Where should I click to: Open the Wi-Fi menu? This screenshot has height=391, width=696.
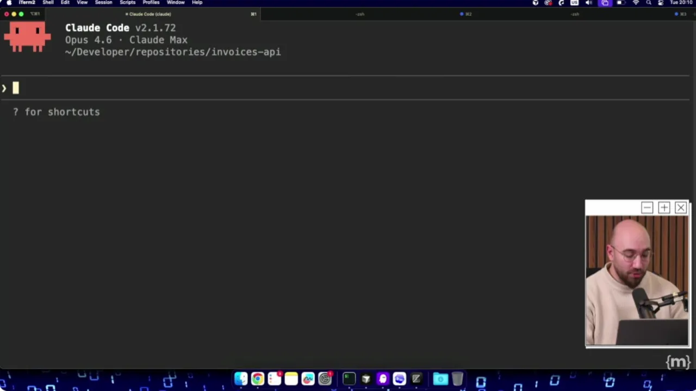(636, 3)
